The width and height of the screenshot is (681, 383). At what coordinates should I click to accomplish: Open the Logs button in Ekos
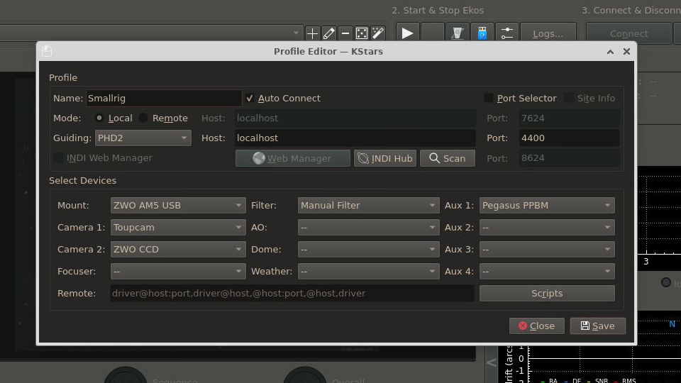[548, 33]
